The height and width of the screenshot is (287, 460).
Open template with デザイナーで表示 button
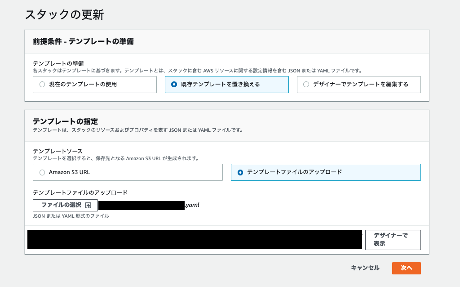(393, 240)
